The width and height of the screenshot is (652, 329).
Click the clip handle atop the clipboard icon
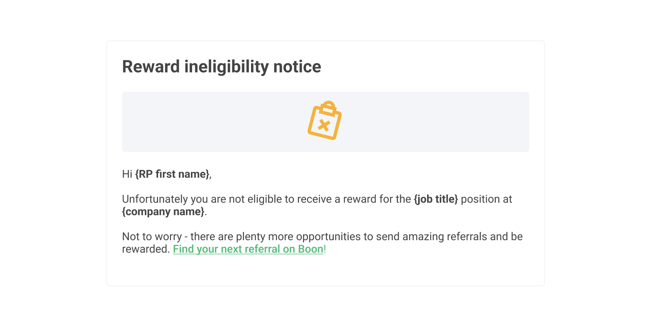coord(328,108)
